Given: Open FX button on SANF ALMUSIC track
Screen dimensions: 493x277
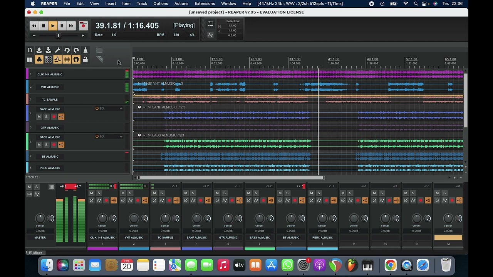Looking at the screenshot, I should click(x=102, y=108).
